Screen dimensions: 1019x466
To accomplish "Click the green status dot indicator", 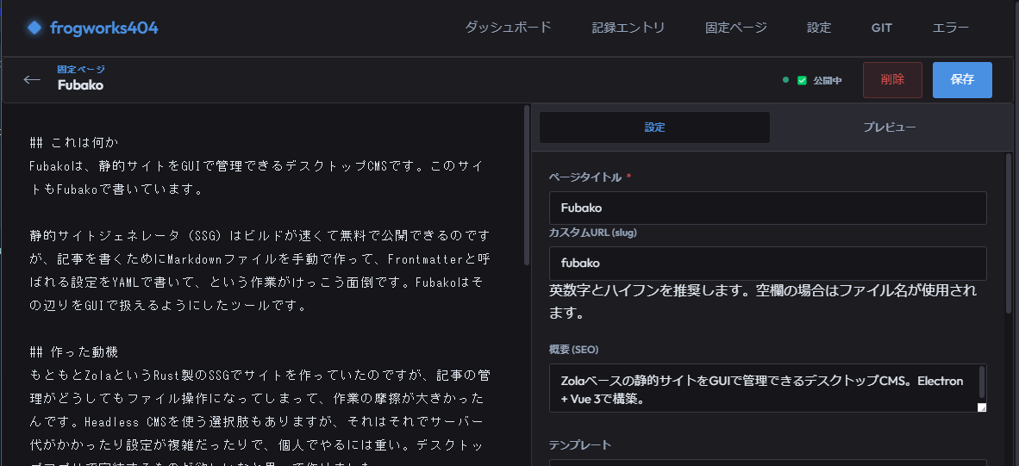I will pyautogui.click(x=785, y=80).
